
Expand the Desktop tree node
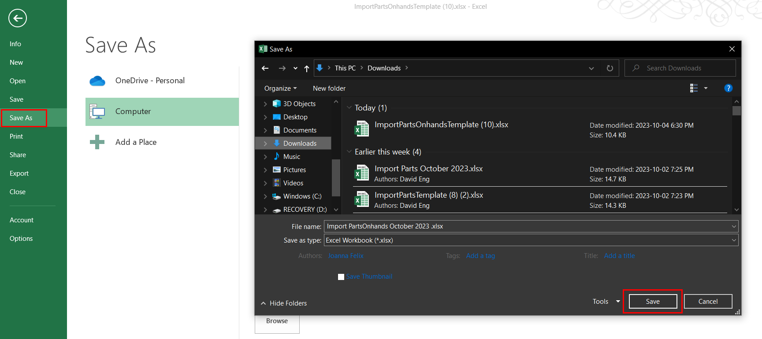tap(265, 117)
